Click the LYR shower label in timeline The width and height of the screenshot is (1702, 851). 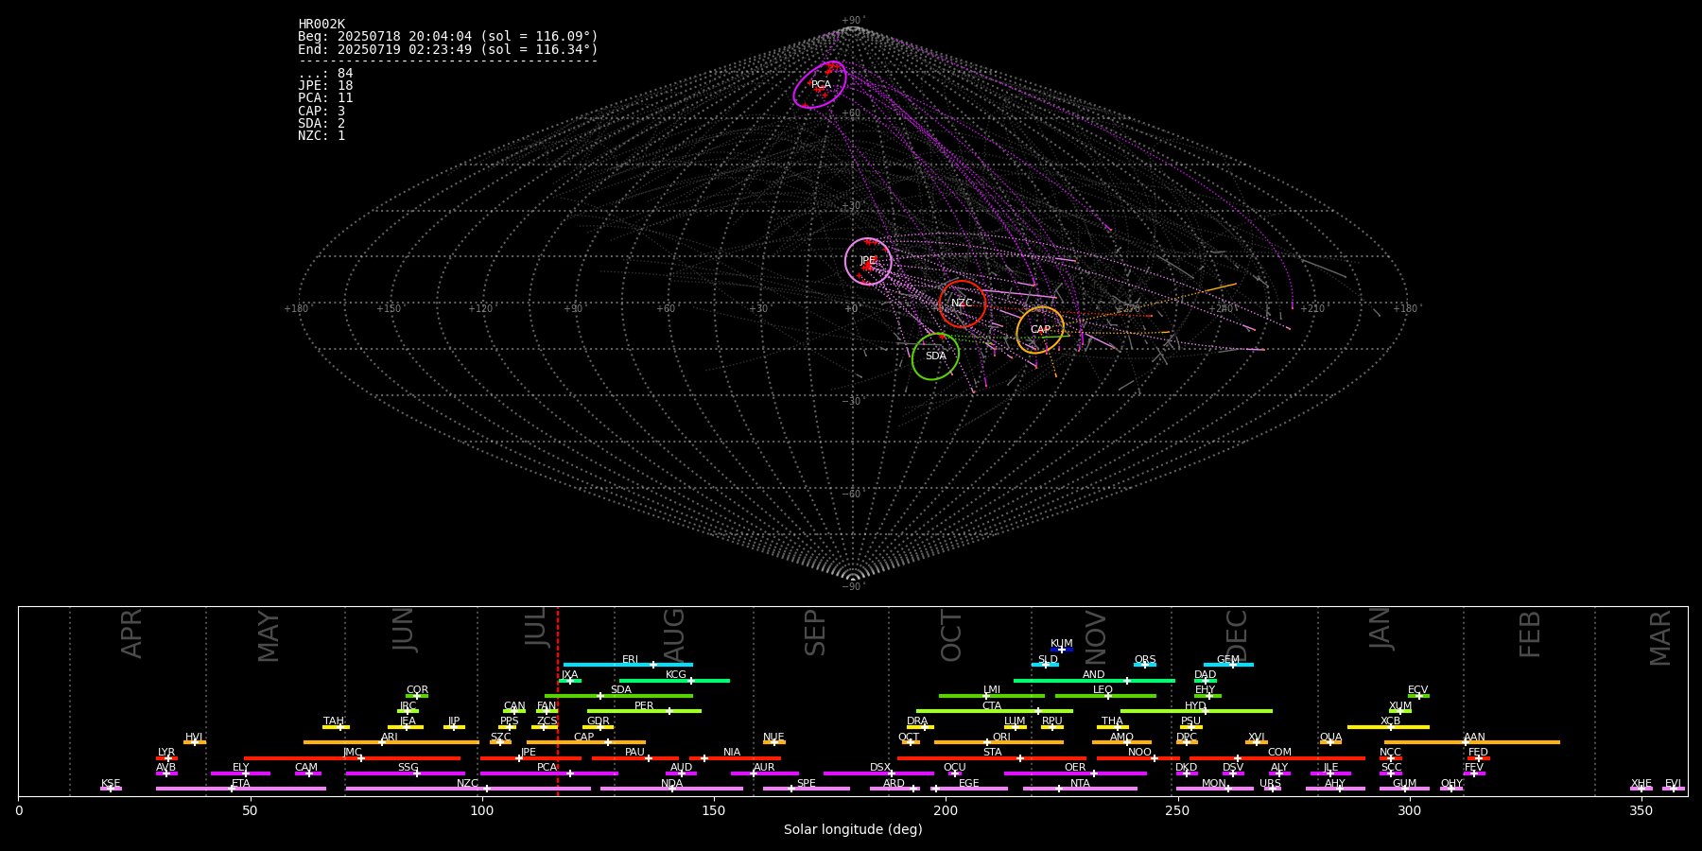(166, 753)
